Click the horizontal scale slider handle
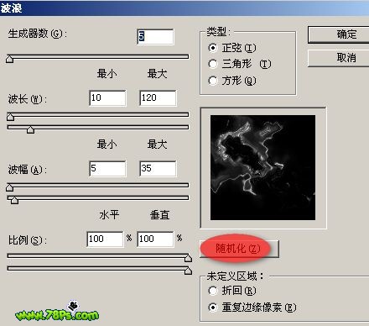This screenshot has width=369, height=326. (188, 258)
